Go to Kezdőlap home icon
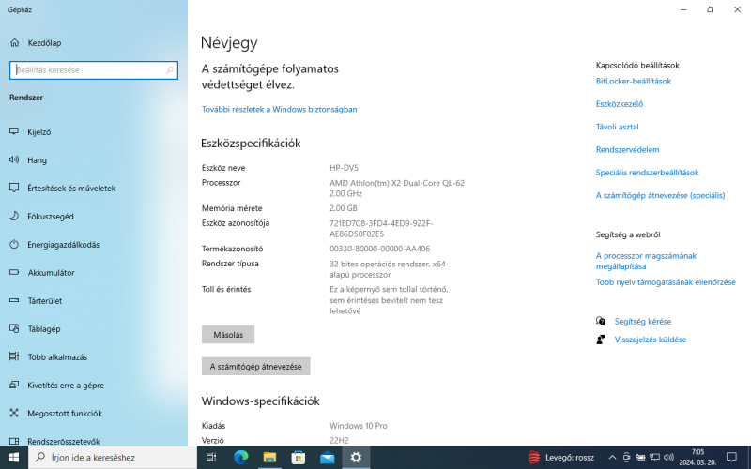Image resolution: width=751 pixels, height=469 pixels. coord(14,42)
